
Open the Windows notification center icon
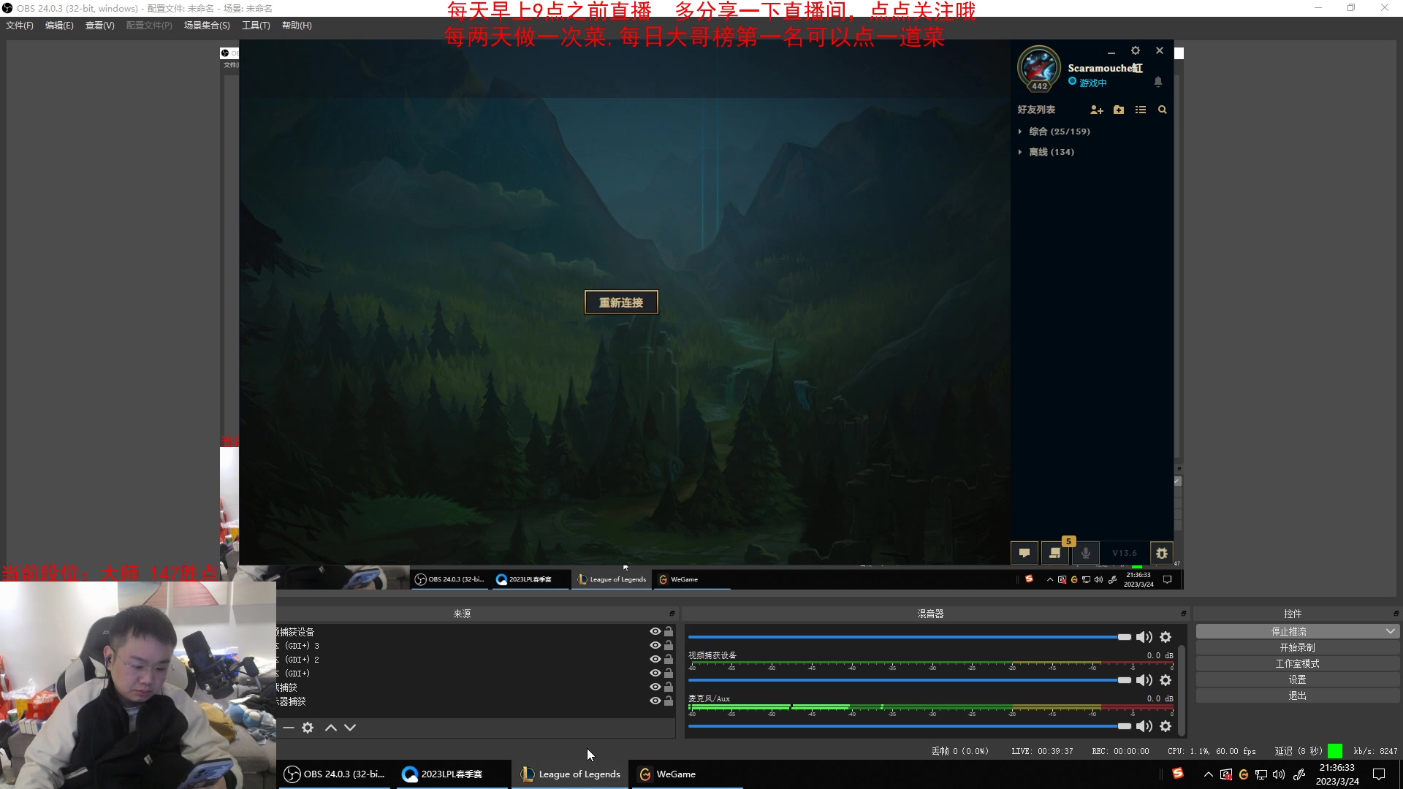[1379, 774]
